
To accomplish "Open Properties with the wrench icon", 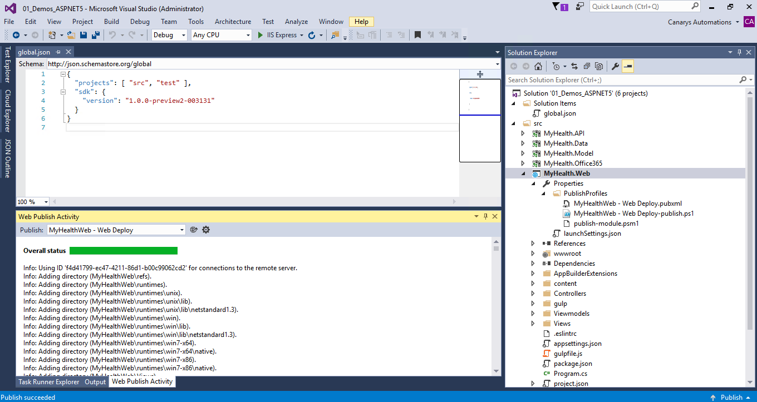I will point(615,66).
